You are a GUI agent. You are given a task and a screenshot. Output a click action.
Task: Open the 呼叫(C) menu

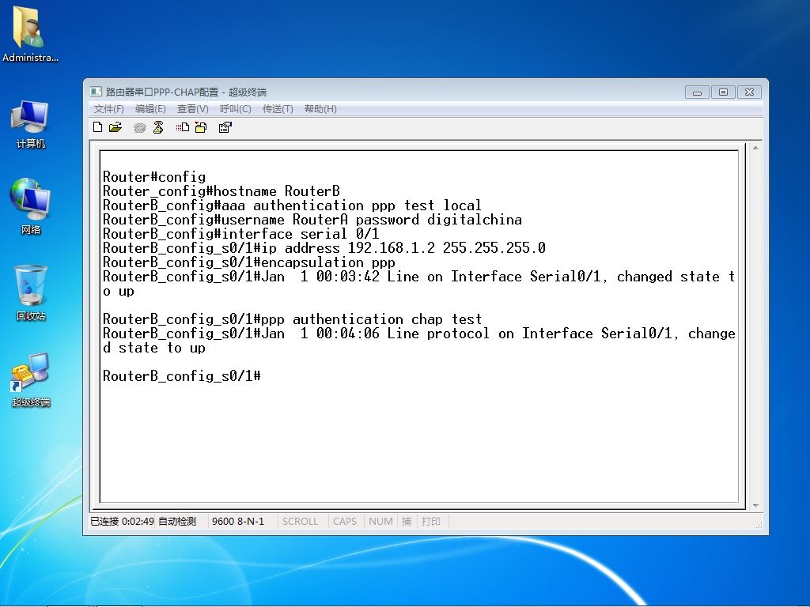pyautogui.click(x=236, y=109)
